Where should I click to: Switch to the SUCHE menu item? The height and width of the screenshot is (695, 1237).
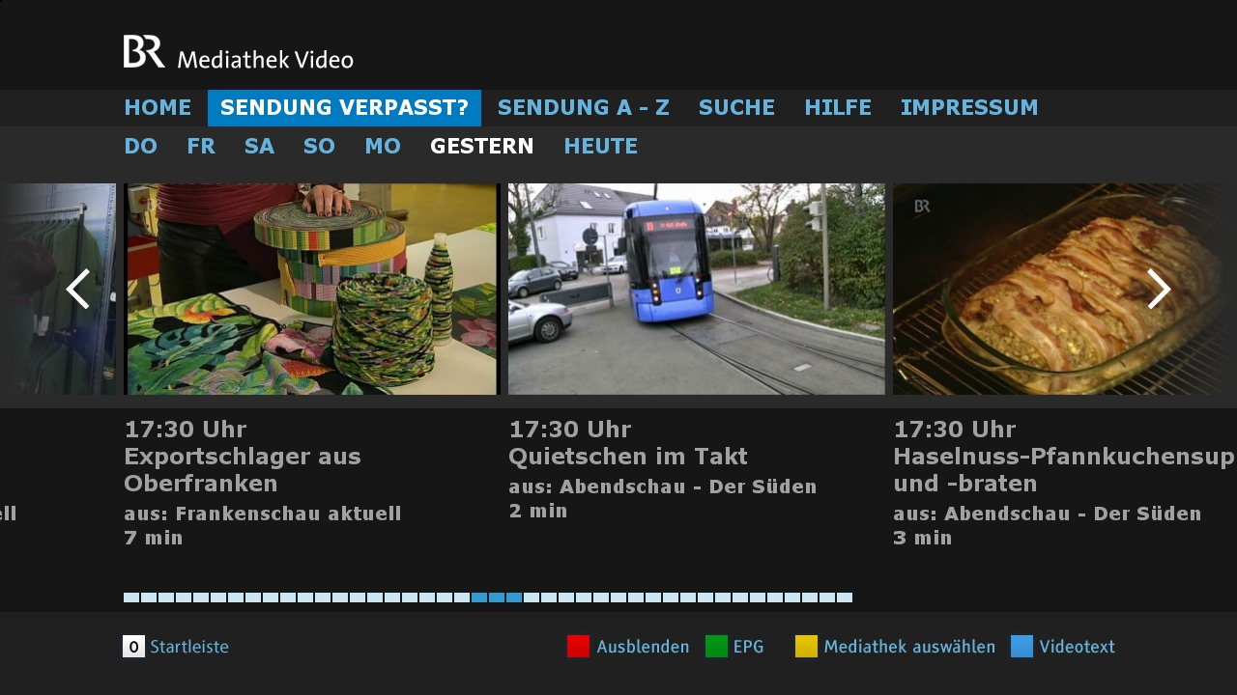736,107
